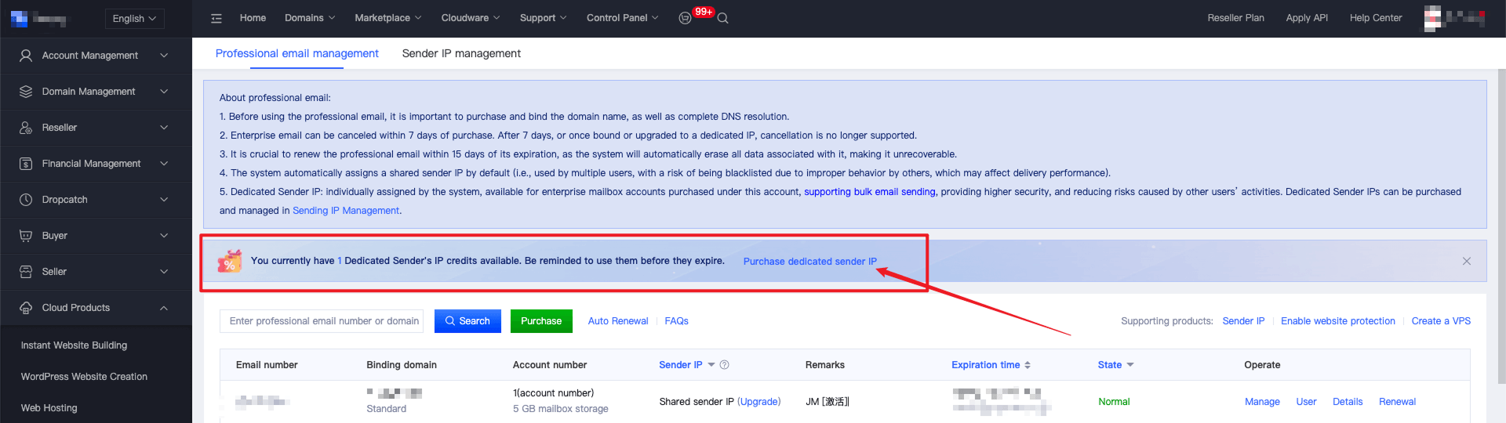Screen dimensions: 1506x423
Task: Click the discount coupon icon in banner
Action: click(229, 261)
